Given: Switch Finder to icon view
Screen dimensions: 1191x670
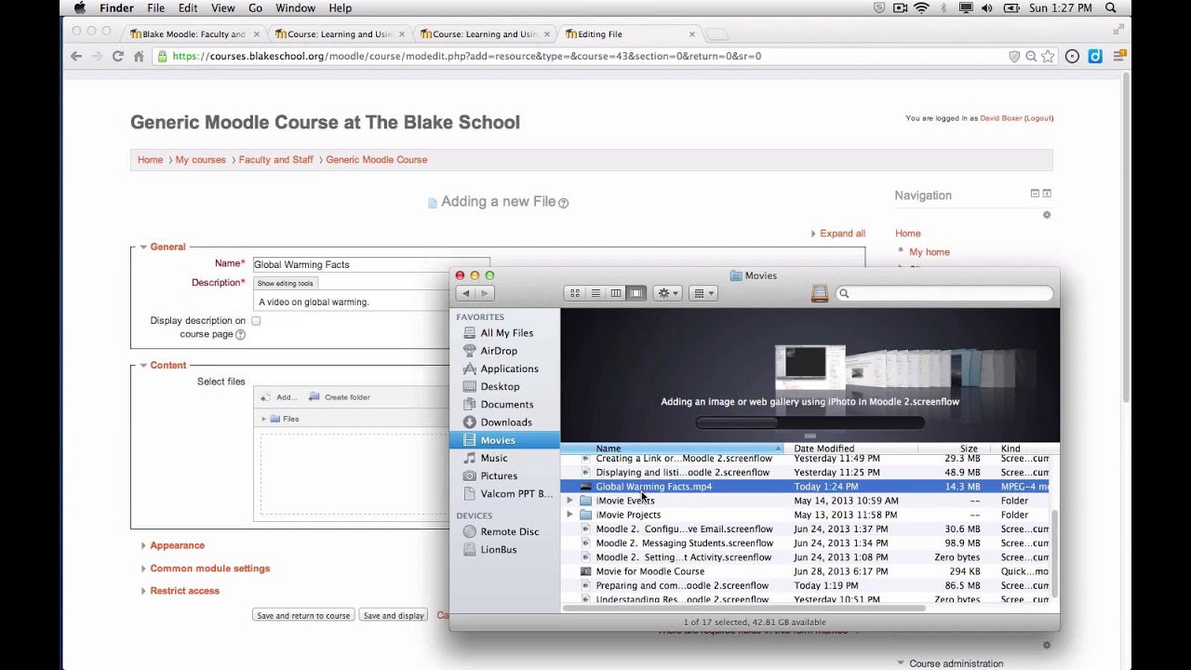Looking at the screenshot, I should click(575, 293).
